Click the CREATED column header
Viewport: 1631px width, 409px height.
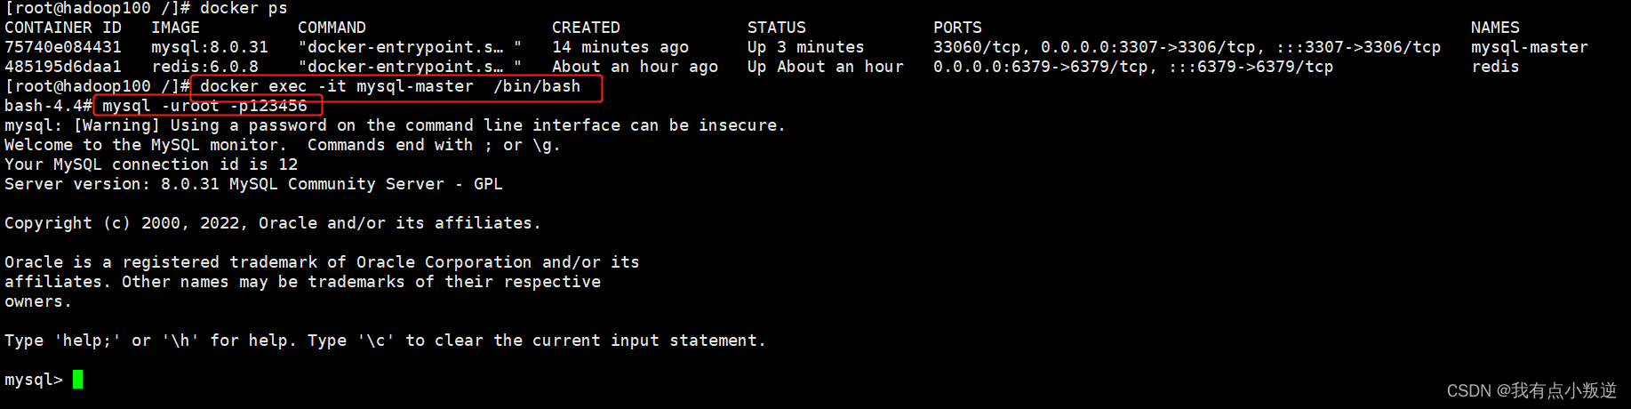[x=586, y=28]
